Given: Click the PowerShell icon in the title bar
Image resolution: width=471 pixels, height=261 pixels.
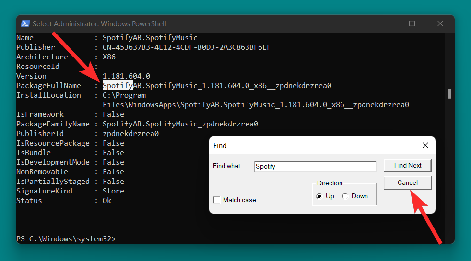Looking at the screenshot, I should coord(24,23).
